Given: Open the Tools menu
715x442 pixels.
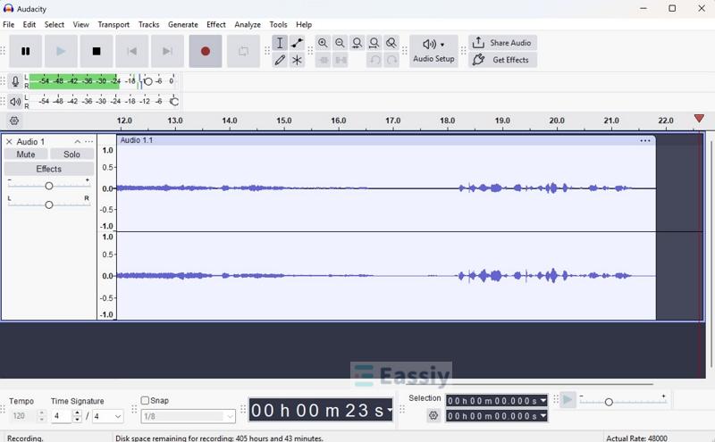Looking at the screenshot, I should 278,25.
